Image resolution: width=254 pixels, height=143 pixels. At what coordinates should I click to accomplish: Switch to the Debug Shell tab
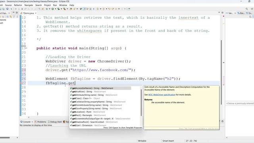(x=55, y=122)
